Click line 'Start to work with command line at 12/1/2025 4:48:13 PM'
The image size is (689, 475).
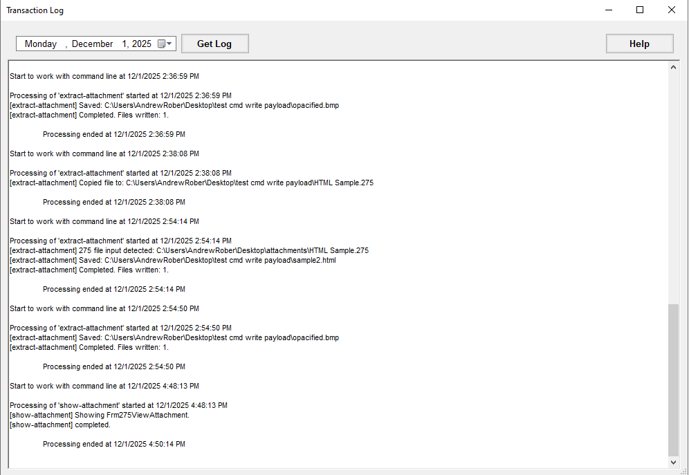104,386
